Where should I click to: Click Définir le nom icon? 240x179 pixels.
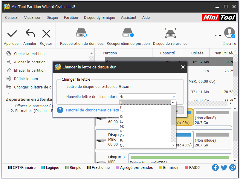point(9,79)
